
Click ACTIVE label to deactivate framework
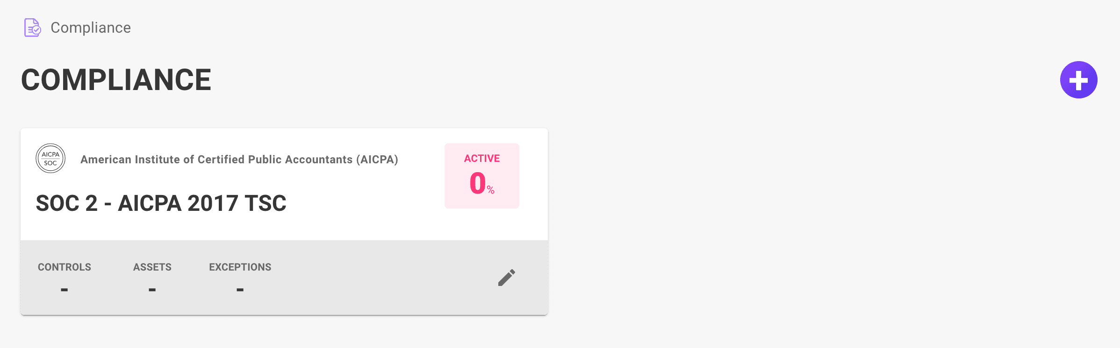481,158
